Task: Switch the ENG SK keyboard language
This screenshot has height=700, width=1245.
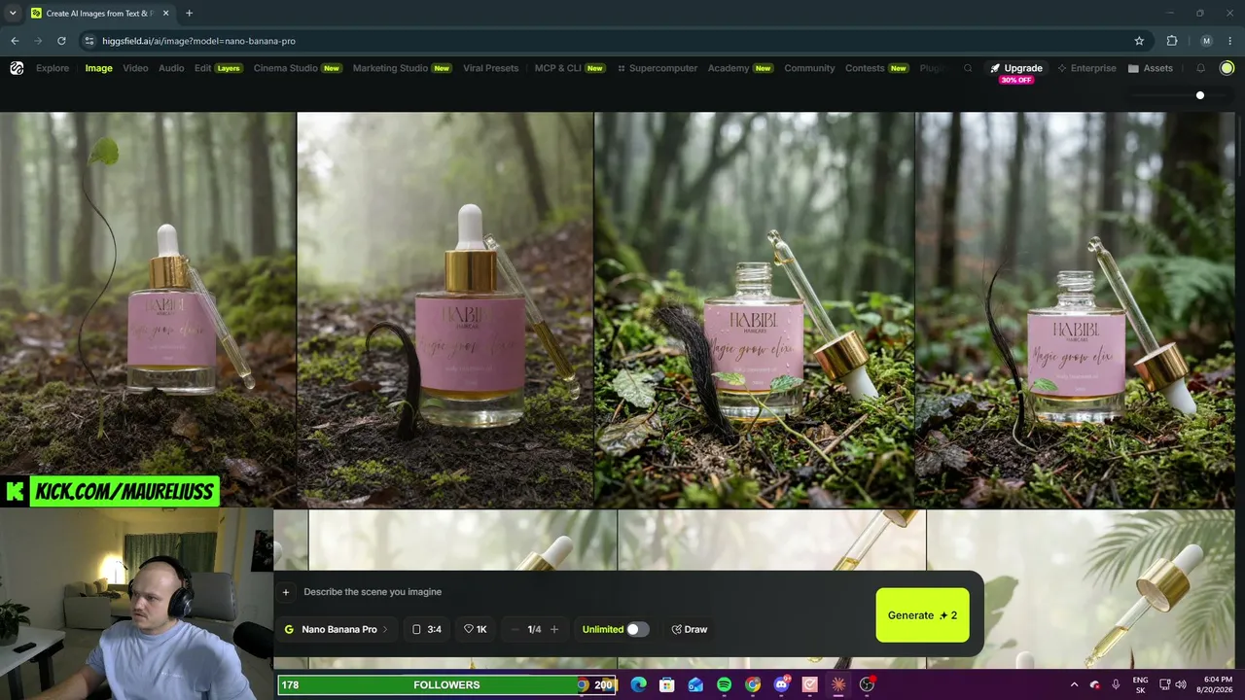Action: [x=1140, y=684]
